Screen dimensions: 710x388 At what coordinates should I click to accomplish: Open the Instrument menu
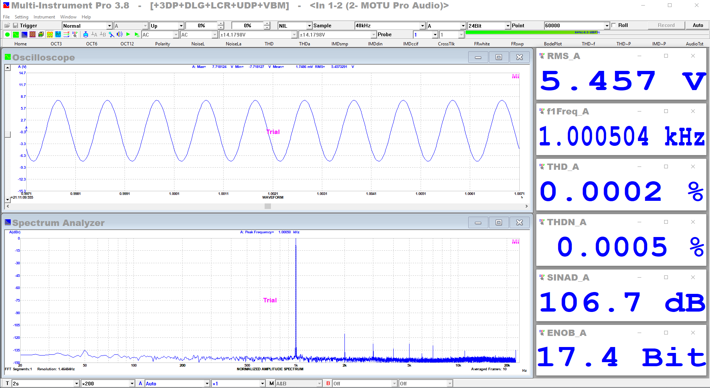[x=44, y=17]
